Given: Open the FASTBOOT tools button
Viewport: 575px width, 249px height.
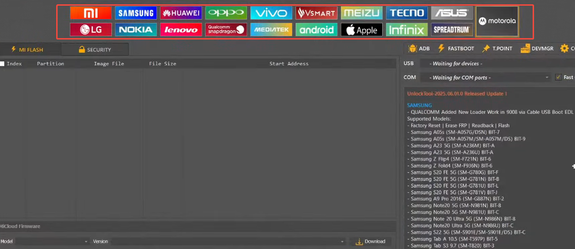Looking at the screenshot, I should pyautogui.click(x=456, y=49).
